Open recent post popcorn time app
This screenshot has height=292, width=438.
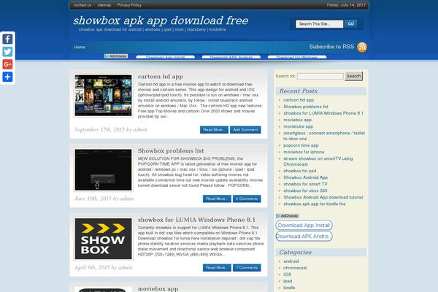click(301, 145)
